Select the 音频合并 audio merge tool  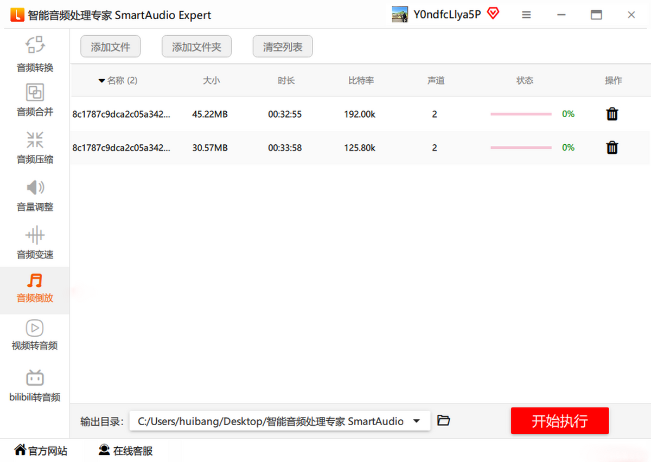point(35,100)
